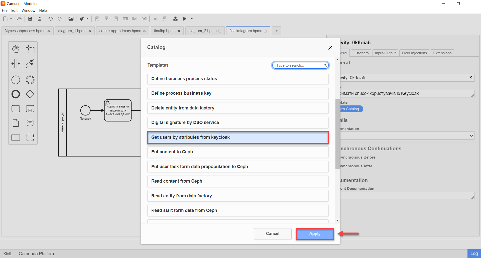Create a Gateway diamond from palette
This screenshot has width=481, height=258.
pos(30,94)
